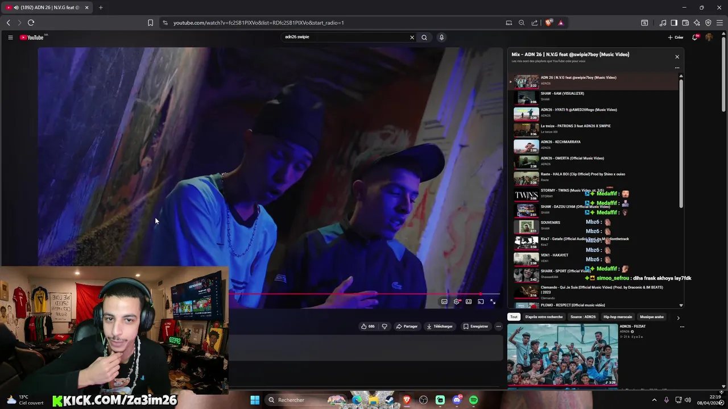Share this page from the address bar
The width and height of the screenshot is (728, 409).
tap(535, 23)
